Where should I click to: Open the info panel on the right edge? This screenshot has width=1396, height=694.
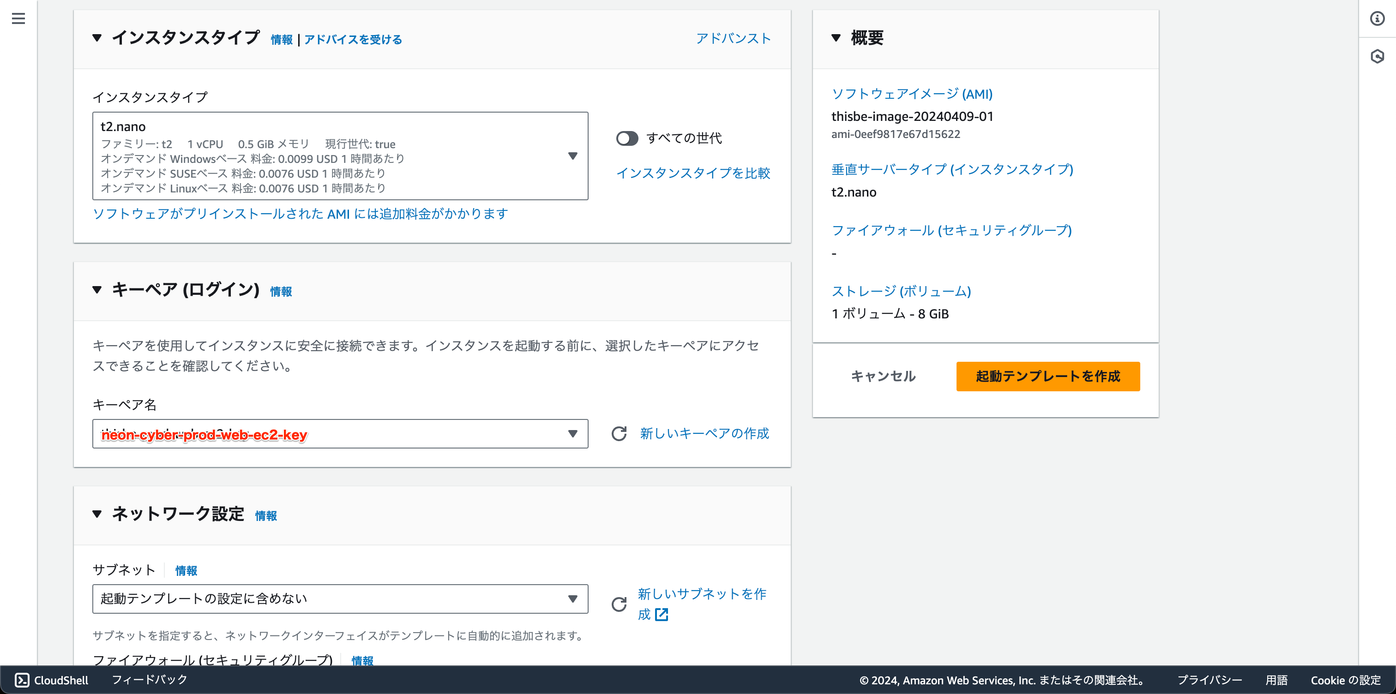pos(1377,19)
